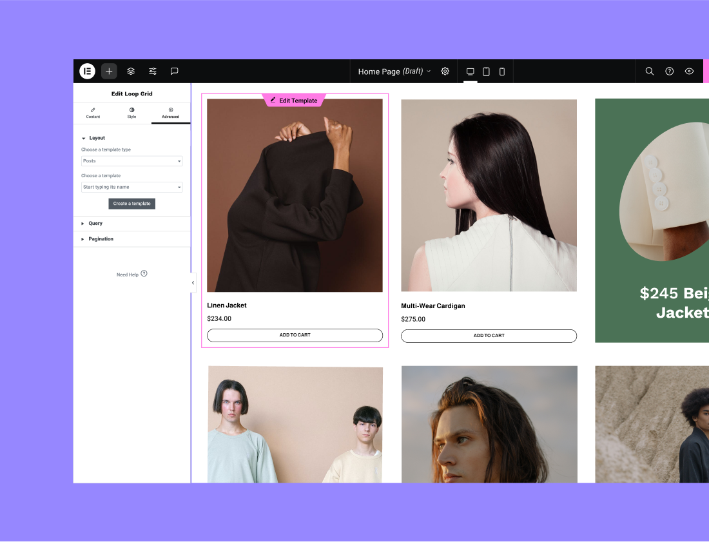Click the Create a template button
The image size is (709, 542).
pos(131,204)
